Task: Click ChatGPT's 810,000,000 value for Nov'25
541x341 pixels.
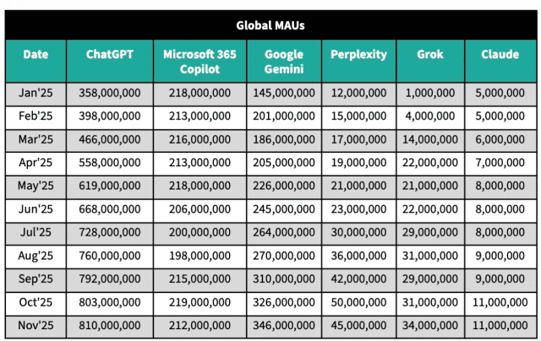Action: click(109, 325)
